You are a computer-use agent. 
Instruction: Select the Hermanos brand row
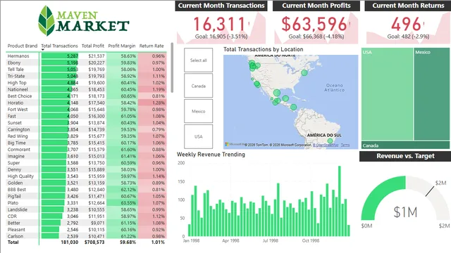click(86, 56)
